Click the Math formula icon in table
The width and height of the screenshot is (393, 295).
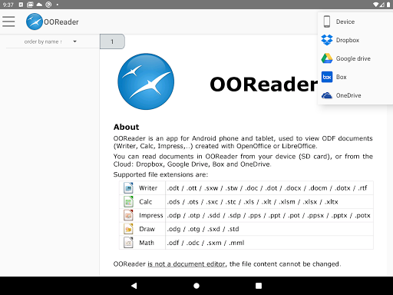tap(128, 242)
